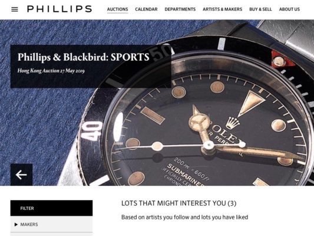Viewport: 314px width, 236px height.
Task: Go to Departments section
Action: click(x=180, y=9)
